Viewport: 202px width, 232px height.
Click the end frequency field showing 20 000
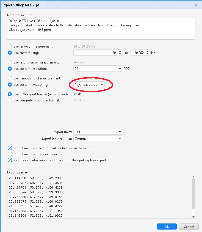(x=137, y=53)
